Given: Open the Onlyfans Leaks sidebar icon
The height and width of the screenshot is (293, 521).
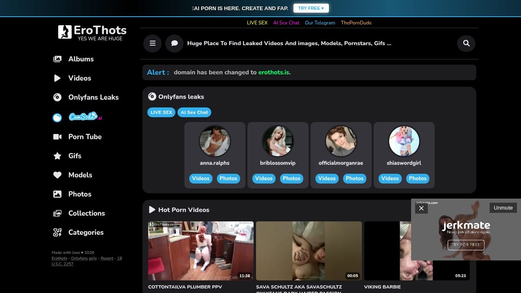Looking at the screenshot, I should coord(57,97).
